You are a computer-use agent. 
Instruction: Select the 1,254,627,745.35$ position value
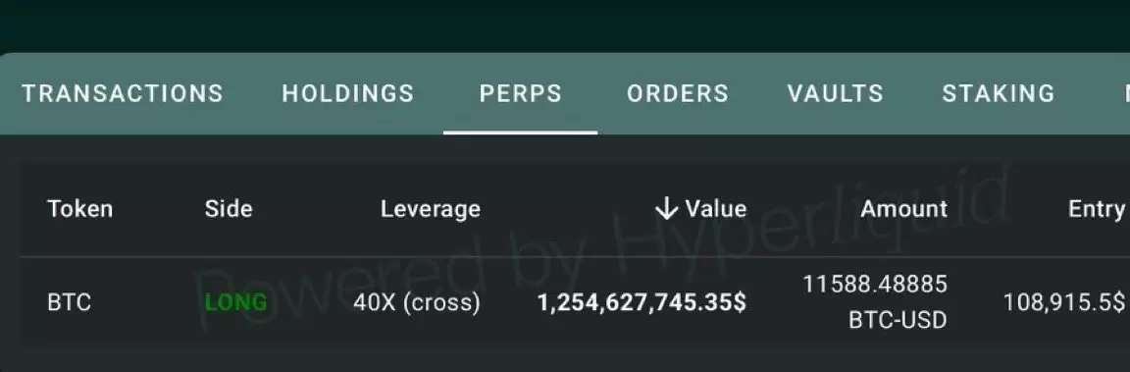coord(642,302)
